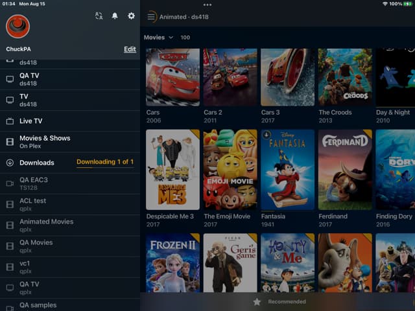
Task: Open Movies & Shows On Plex
Action: pos(70,142)
